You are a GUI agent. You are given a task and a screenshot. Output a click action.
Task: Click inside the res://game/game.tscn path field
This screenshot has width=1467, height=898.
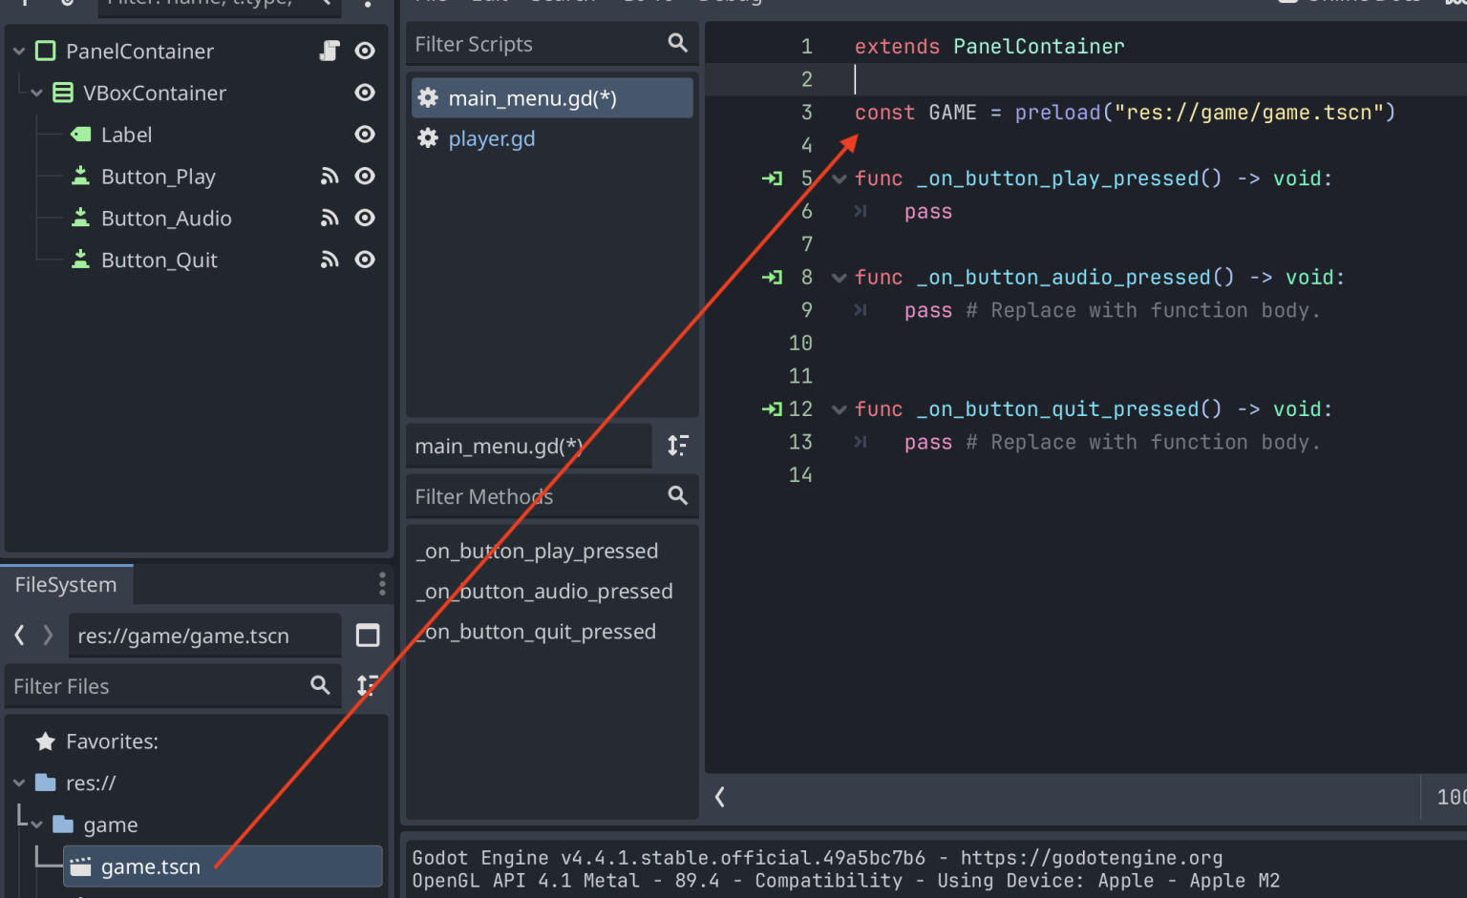pyautogui.click(x=204, y=635)
